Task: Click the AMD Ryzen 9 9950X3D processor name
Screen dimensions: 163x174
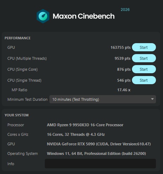Action: 85,125
